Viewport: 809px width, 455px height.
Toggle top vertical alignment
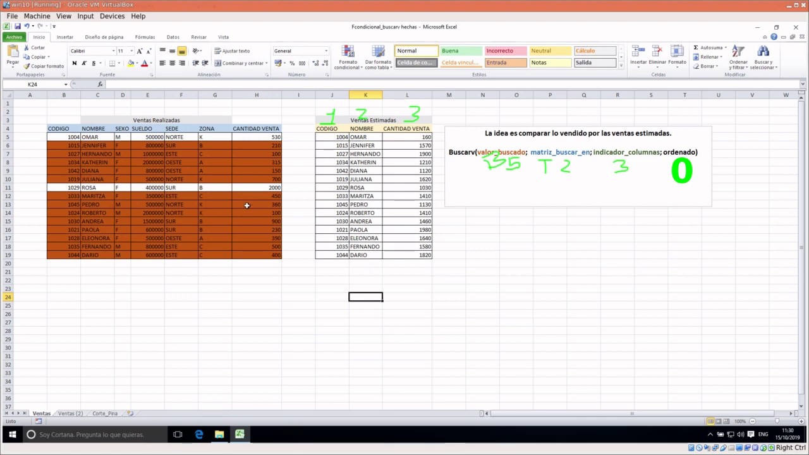(162, 51)
